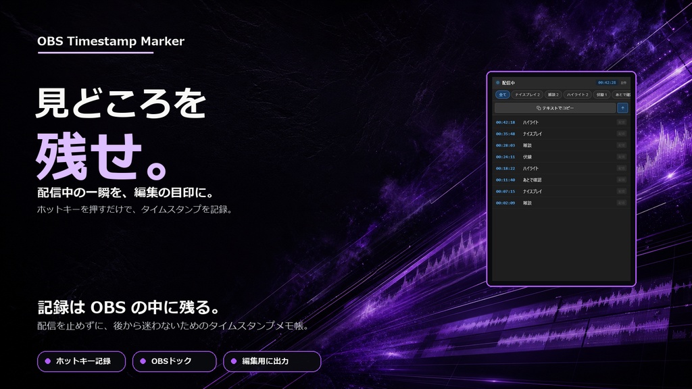The height and width of the screenshot is (389, 692).
Task: Click timestamp 00:02:09
Action: pos(505,203)
